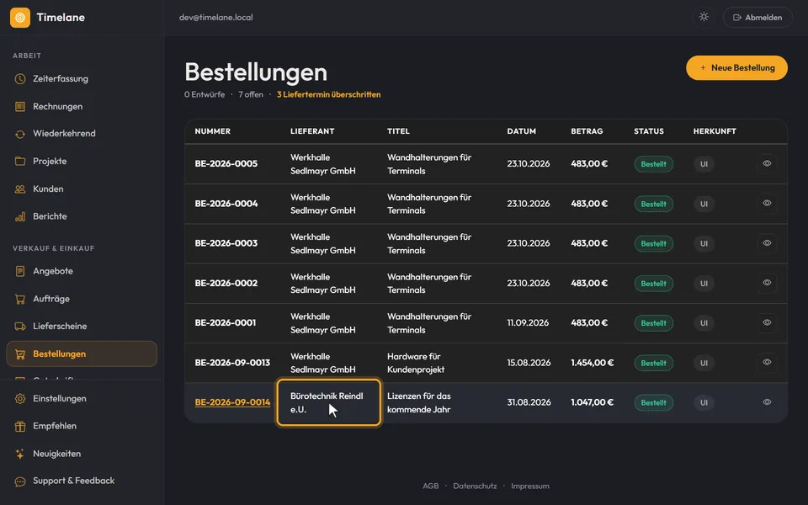Viewport: 808px width, 505px height.
Task: Click the Support & Feedback chat icon
Action: [x=20, y=481]
